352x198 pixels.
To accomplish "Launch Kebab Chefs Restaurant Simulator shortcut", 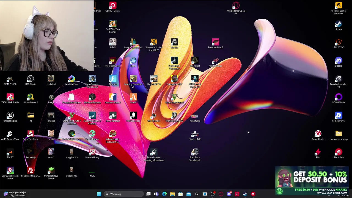I will click(113, 137).
